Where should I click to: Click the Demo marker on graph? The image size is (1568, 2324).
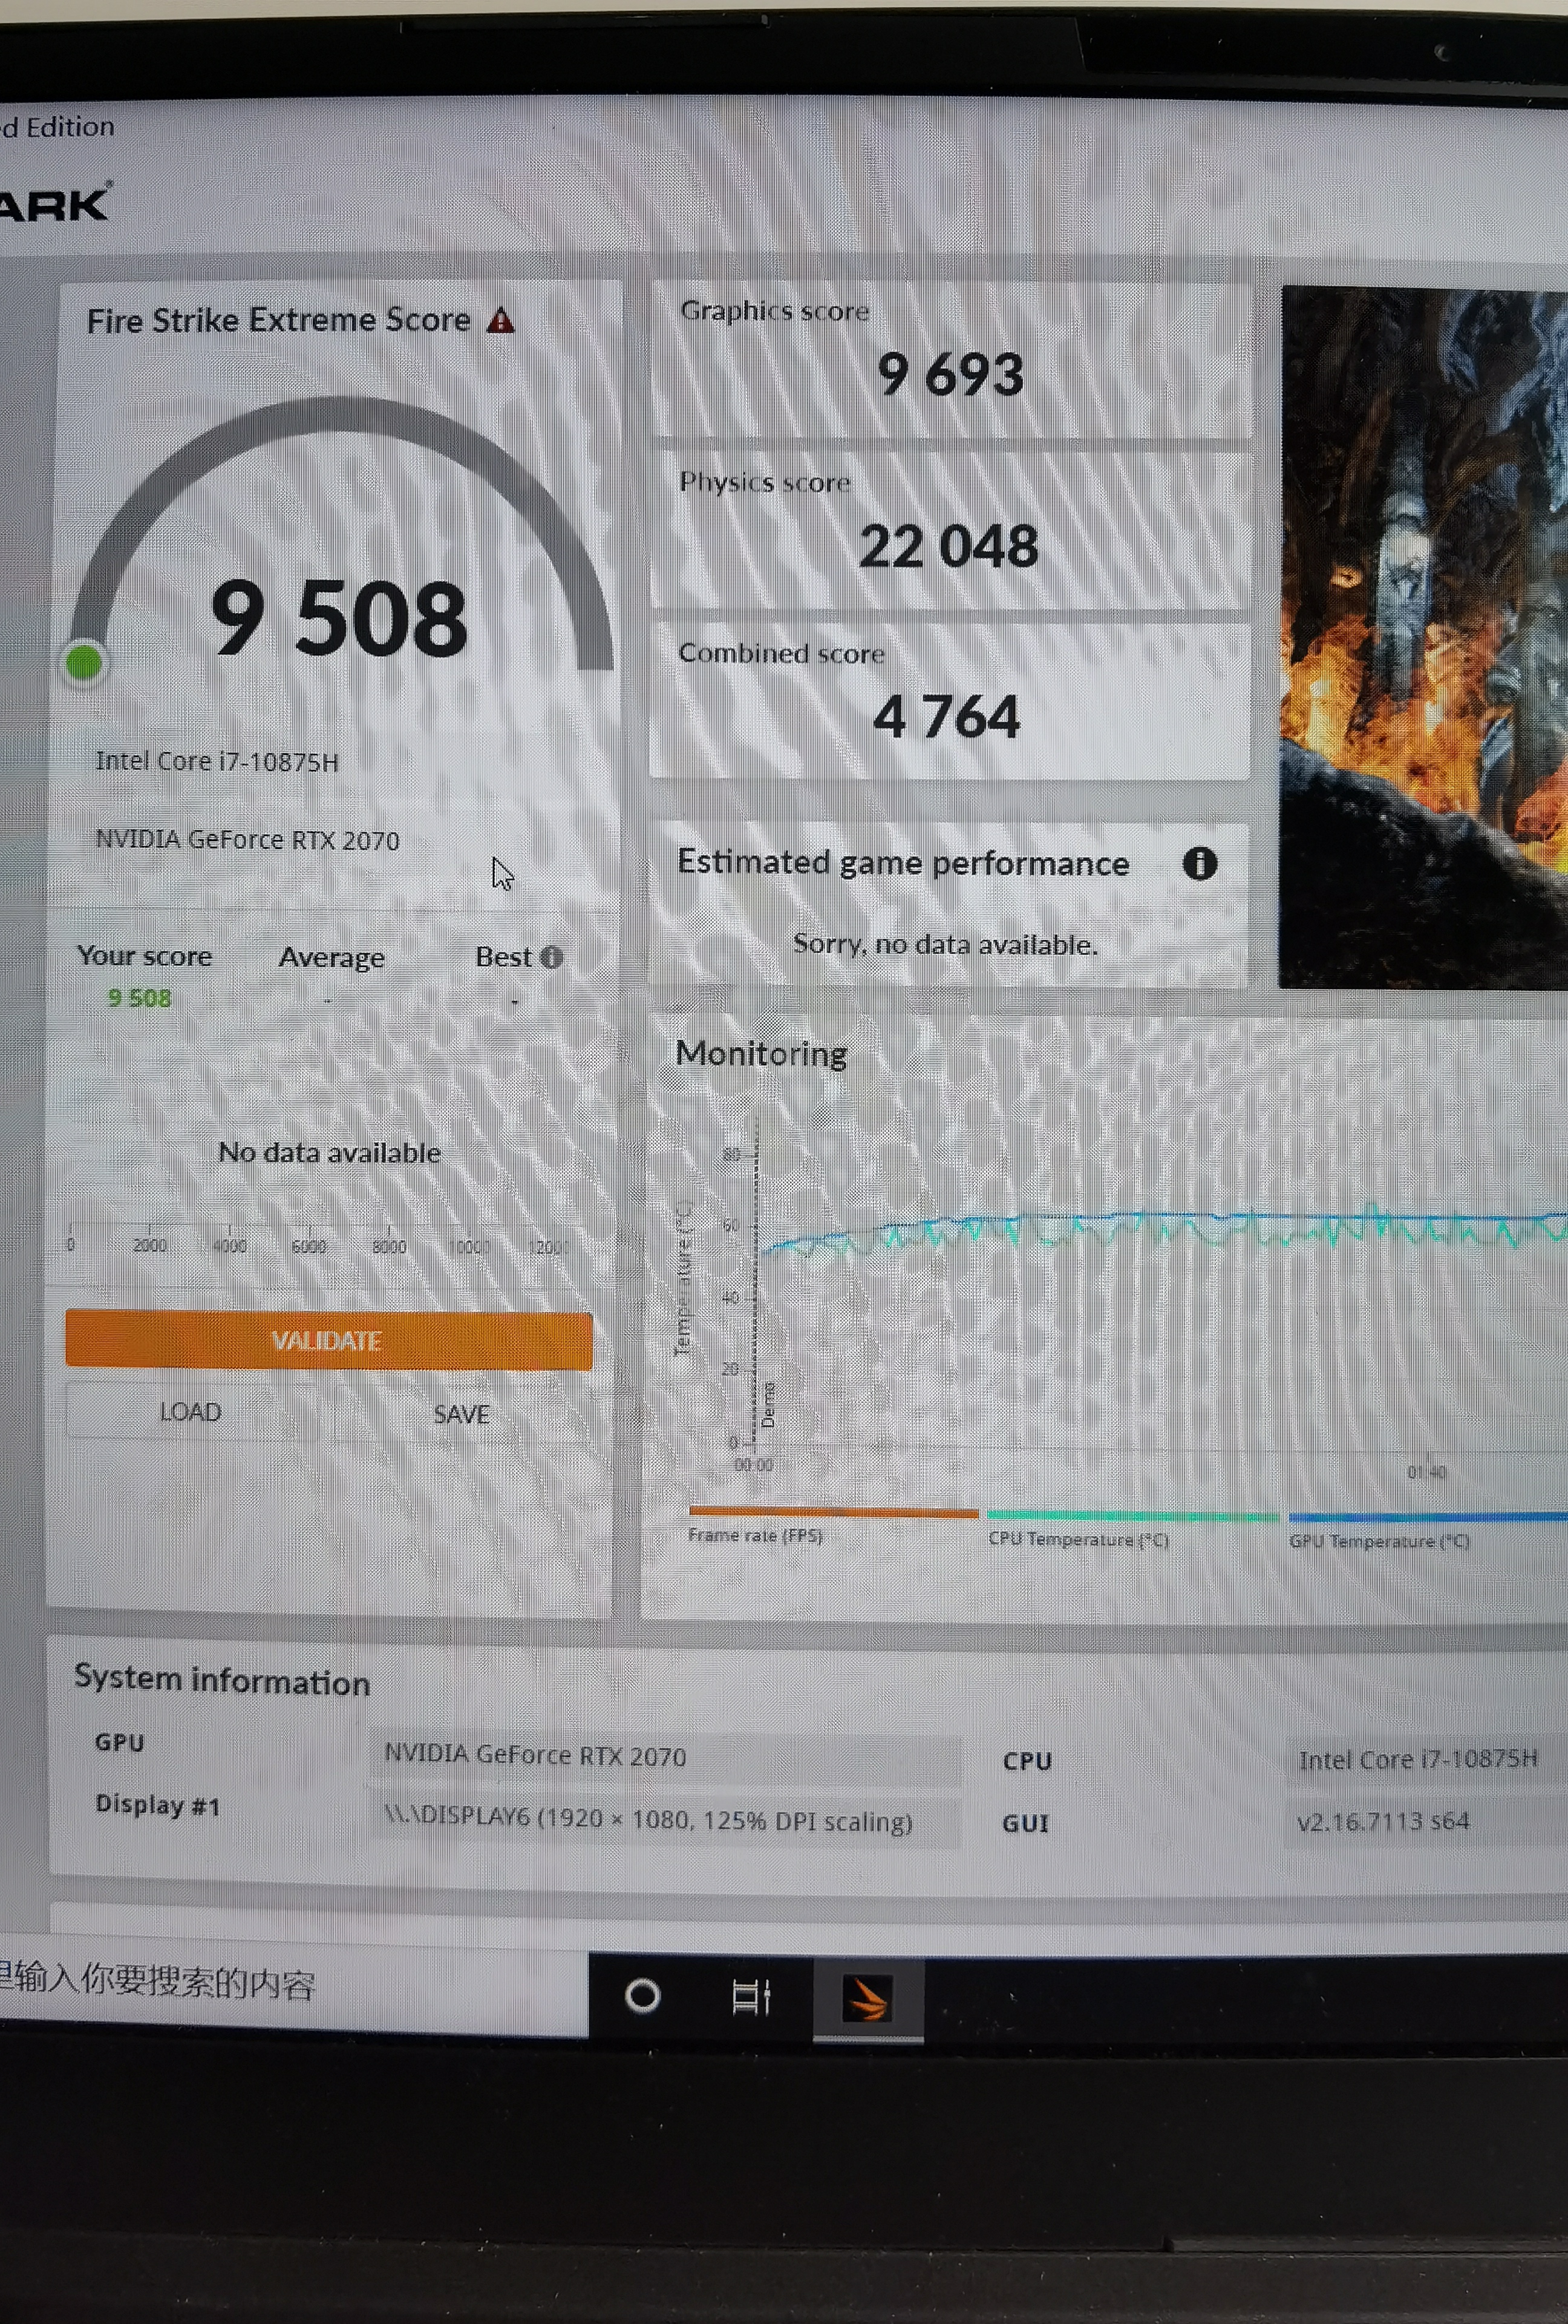(x=768, y=1404)
